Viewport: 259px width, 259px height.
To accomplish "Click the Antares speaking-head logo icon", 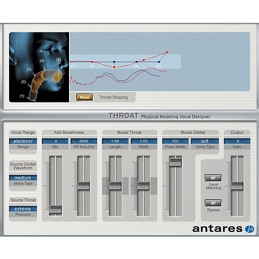I will [250, 229].
